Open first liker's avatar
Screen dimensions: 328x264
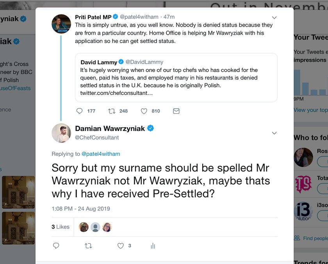coord(84,227)
